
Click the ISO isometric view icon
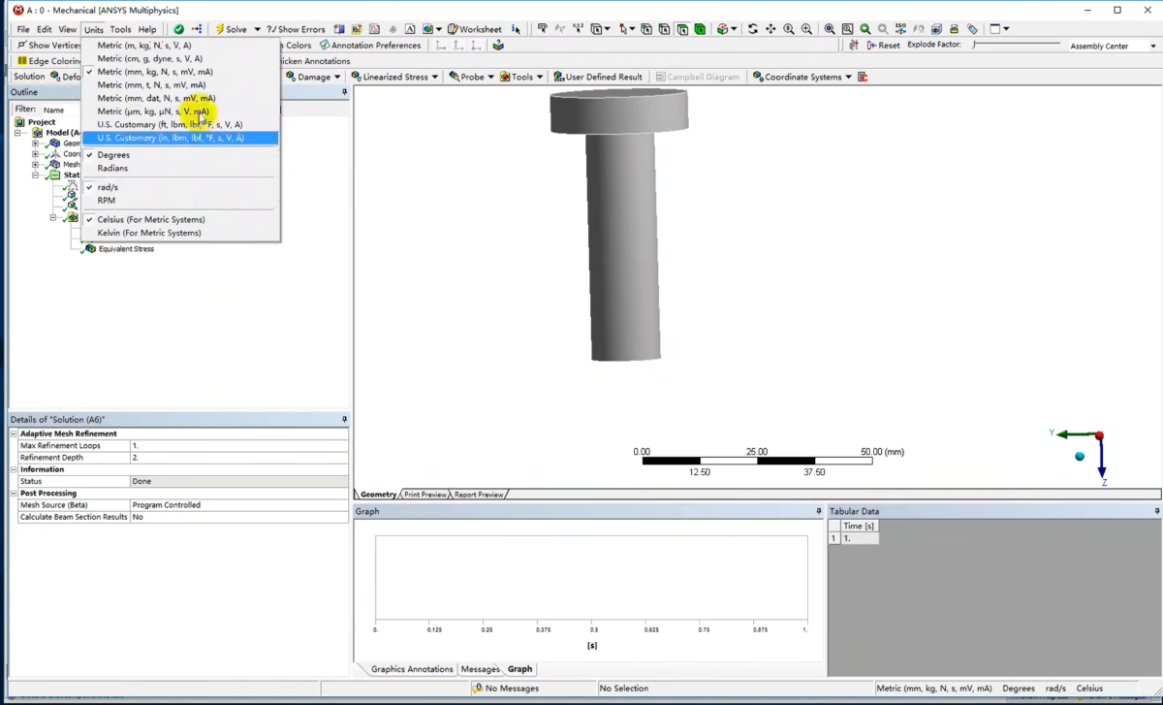[901, 29]
